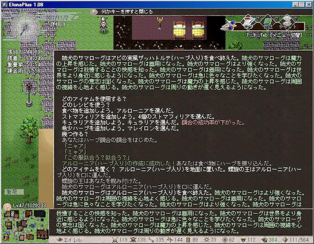The width and height of the screenshot is (314, 244).
Task: Click the charisma icon showing 112
Action: tap(243, 240)
